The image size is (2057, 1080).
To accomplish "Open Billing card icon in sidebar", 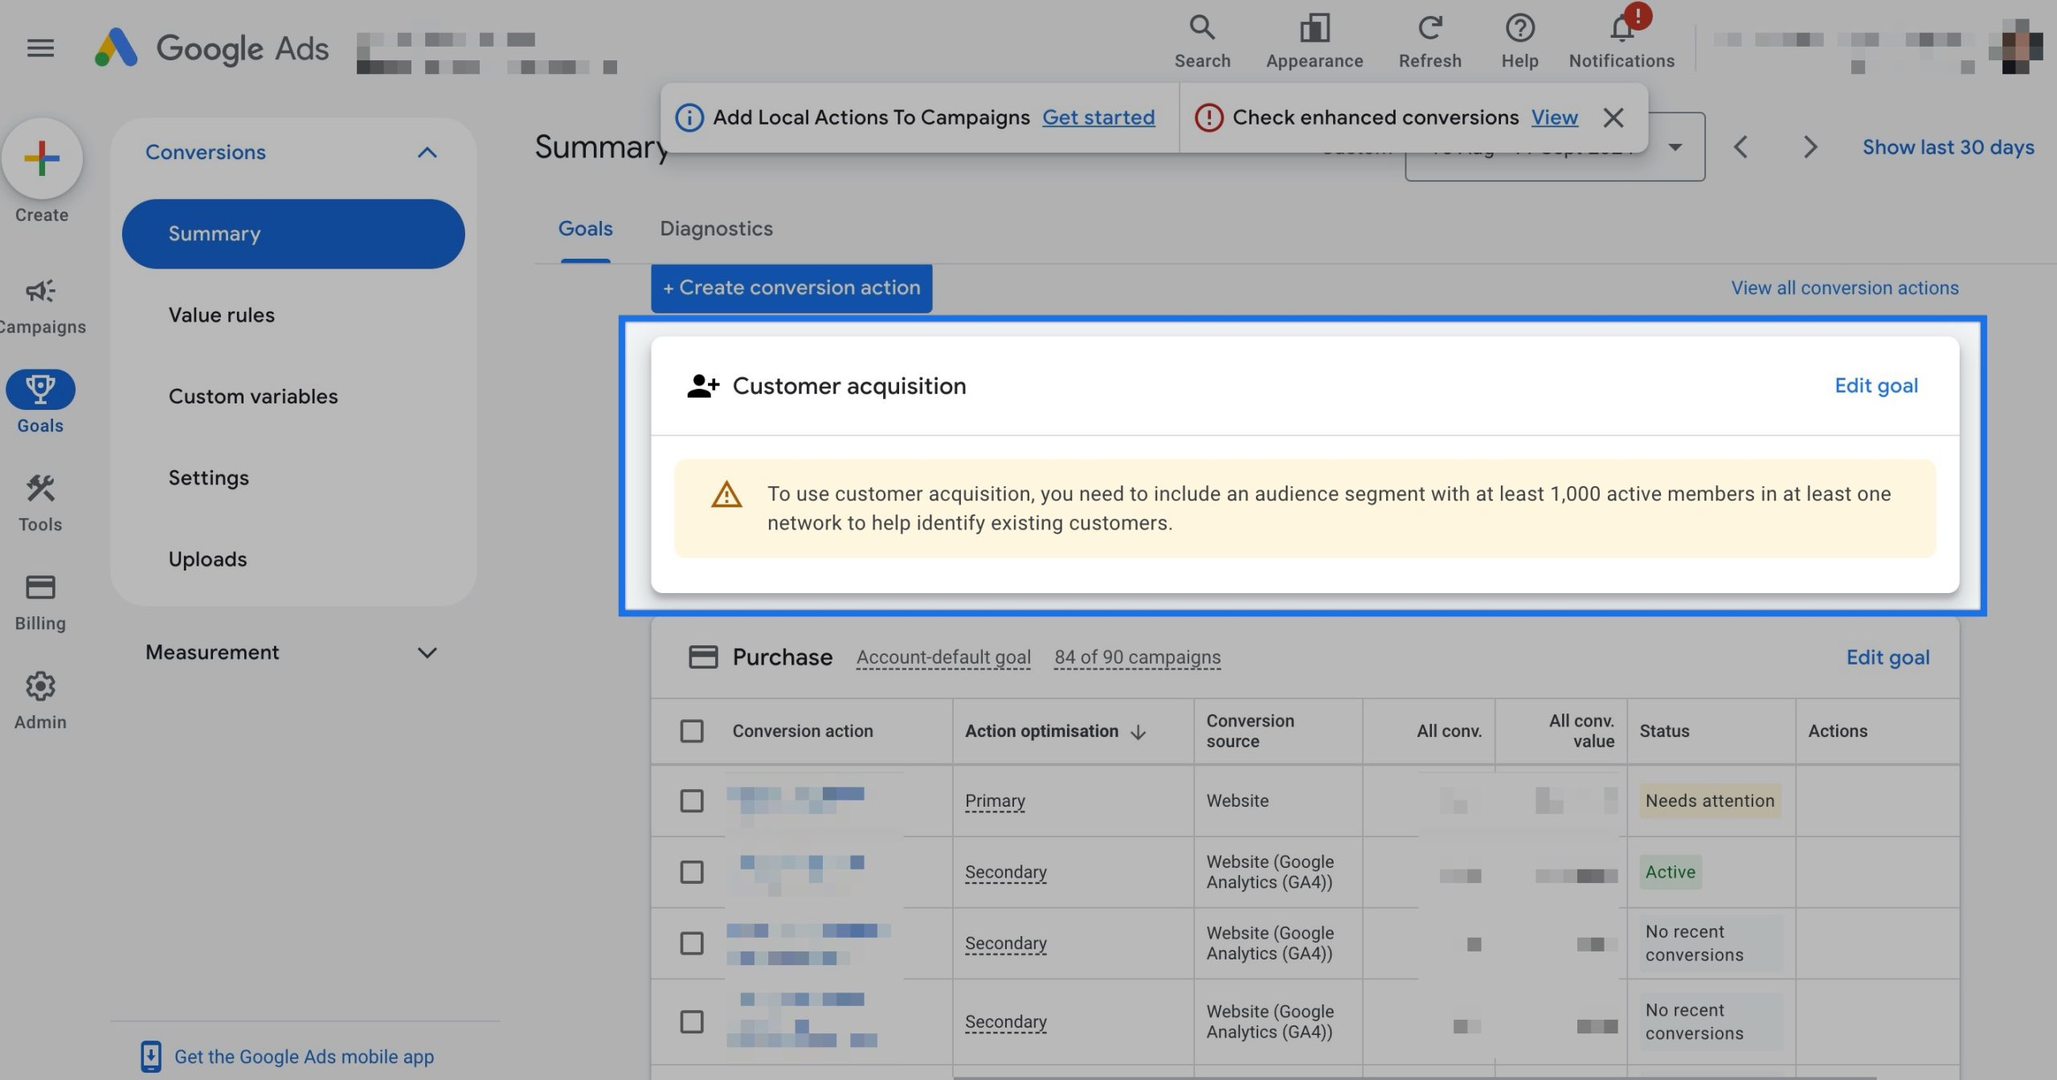I will (x=40, y=587).
